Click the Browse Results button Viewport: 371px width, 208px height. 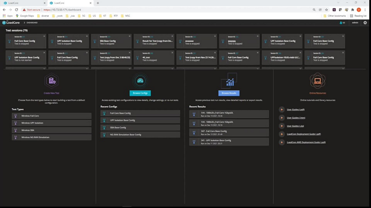click(x=229, y=93)
